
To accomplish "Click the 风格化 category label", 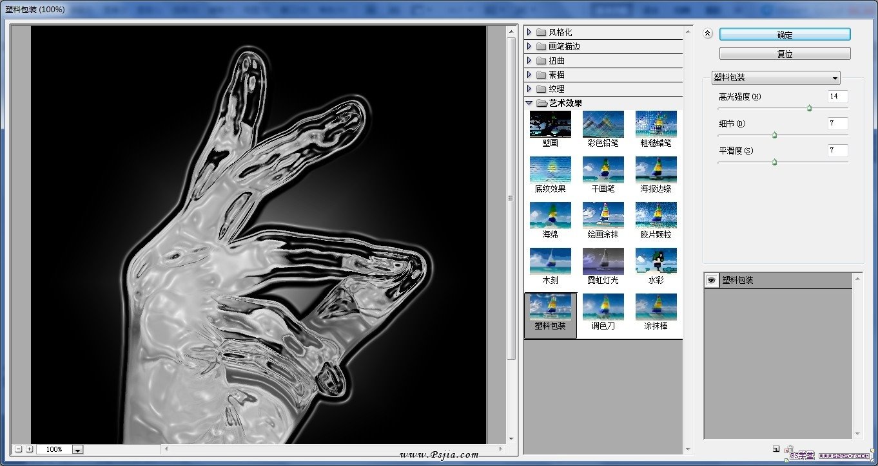I will (x=560, y=32).
